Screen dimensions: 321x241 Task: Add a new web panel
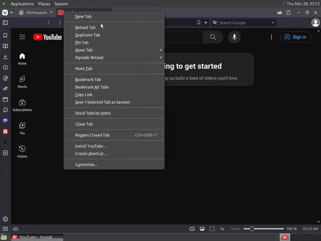[5, 153]
